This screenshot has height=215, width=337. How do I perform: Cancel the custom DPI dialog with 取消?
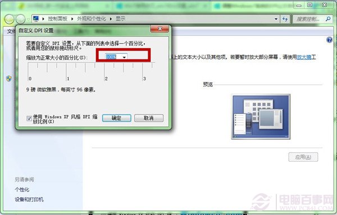click(149, 118)
